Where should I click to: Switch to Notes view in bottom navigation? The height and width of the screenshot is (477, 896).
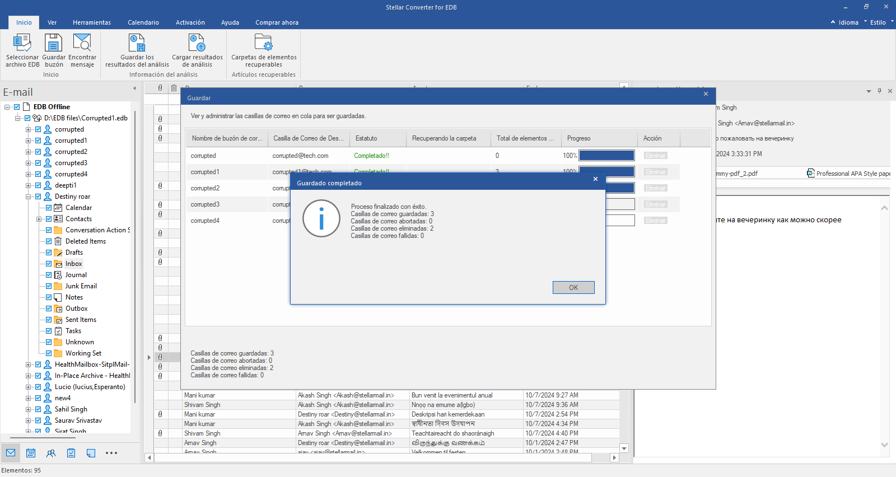[91, 453]
